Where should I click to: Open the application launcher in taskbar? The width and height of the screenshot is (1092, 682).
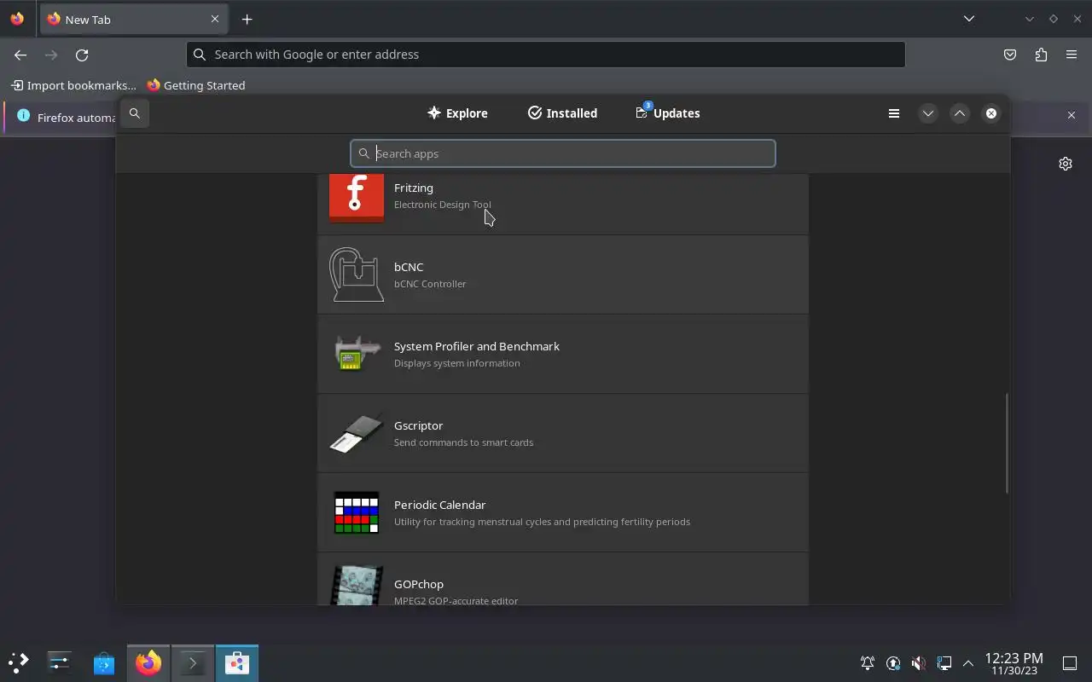tap(18, 662)
